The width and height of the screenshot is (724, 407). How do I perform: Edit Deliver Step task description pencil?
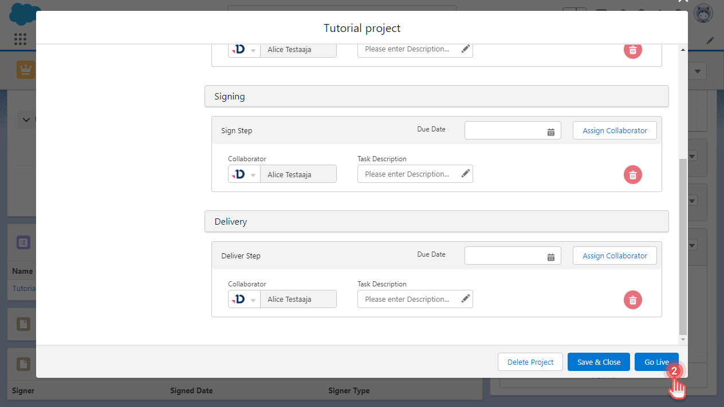pos(466,299)
